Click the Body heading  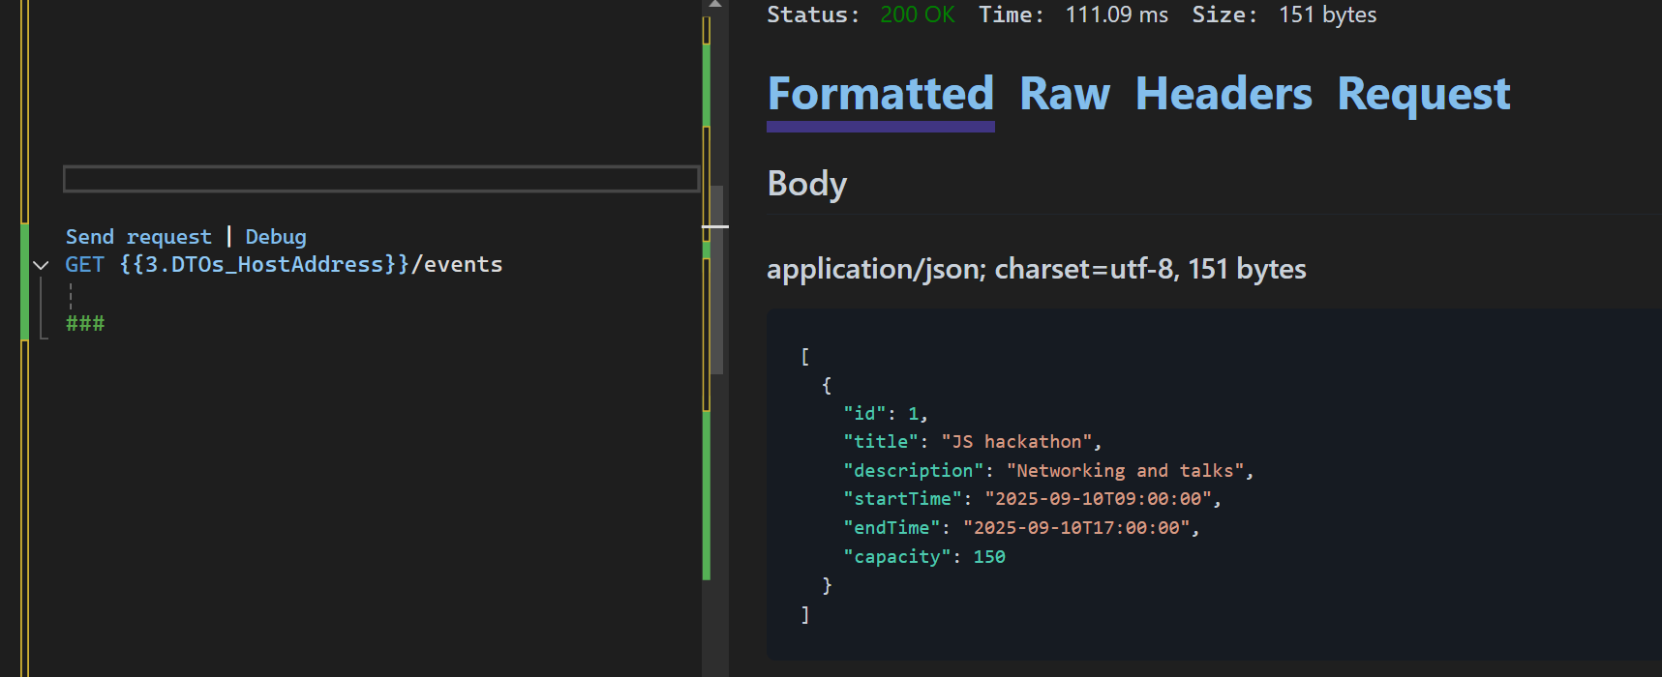click(807, 184)
